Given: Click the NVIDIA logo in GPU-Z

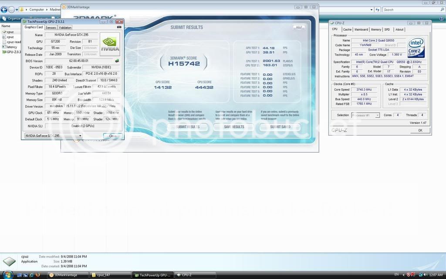Looking at the screenshot, I should 110,43.
